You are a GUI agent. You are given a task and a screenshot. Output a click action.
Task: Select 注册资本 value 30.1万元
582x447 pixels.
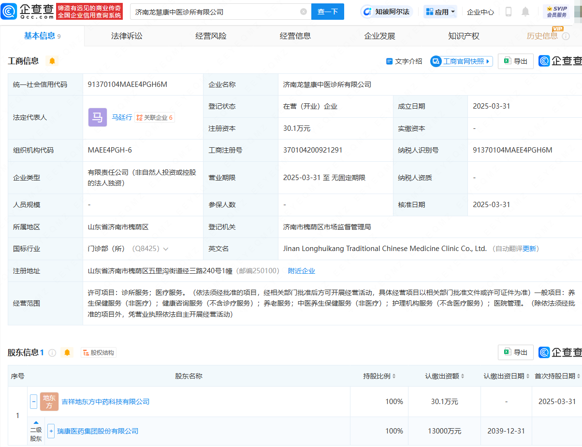(297, 128)
